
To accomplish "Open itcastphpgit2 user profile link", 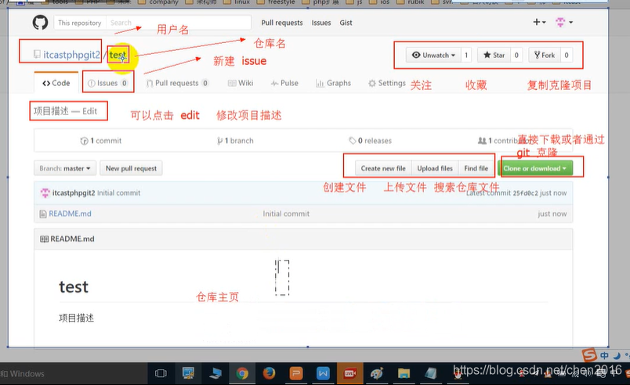I will 71,55.
